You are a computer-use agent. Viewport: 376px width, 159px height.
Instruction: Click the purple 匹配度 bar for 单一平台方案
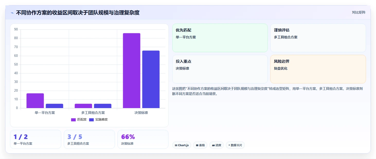tap(35, 101)
